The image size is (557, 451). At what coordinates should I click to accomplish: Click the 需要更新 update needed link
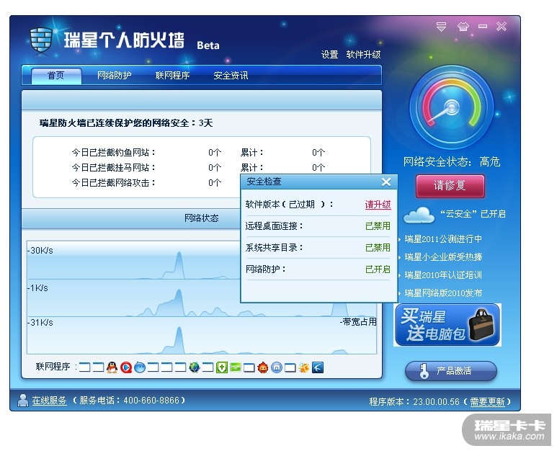487,401
